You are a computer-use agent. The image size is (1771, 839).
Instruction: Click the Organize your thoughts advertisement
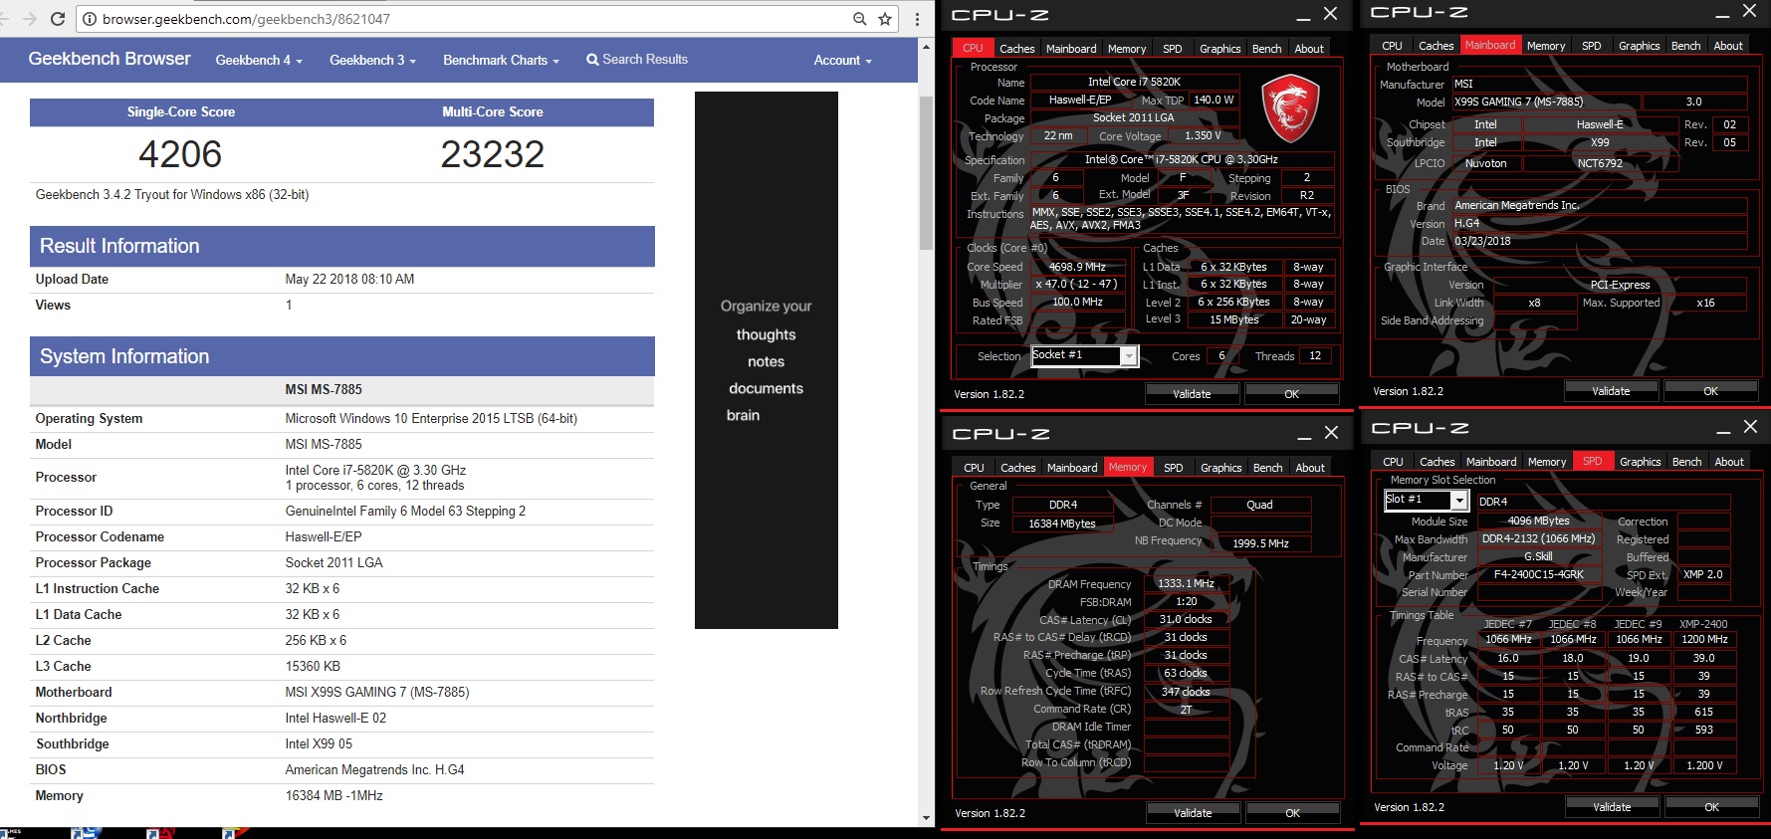[x=766, y=360]
